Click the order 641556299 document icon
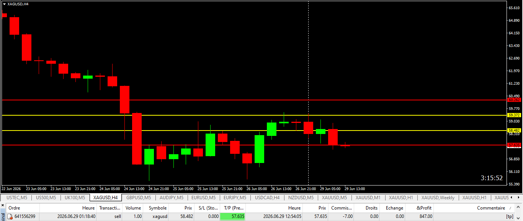 (x=10, y=216)
